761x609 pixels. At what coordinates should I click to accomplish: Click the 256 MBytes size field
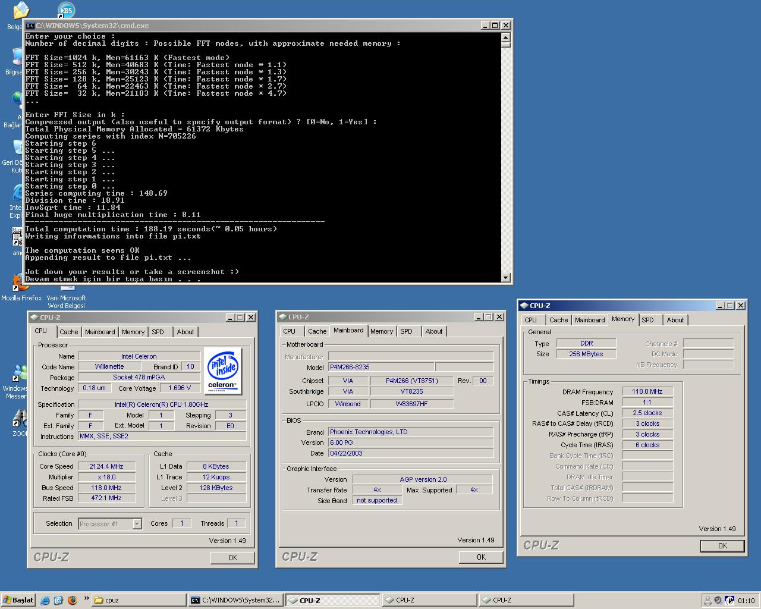586,354
